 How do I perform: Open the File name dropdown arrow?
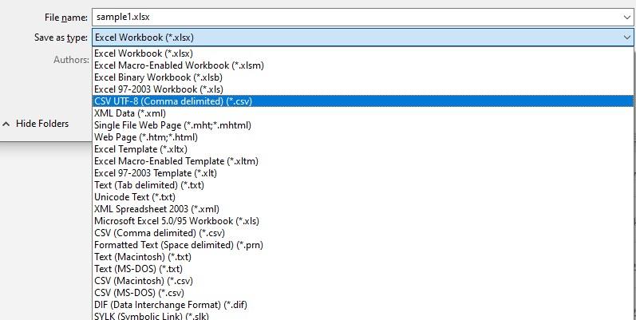click(x=627, y=18)
